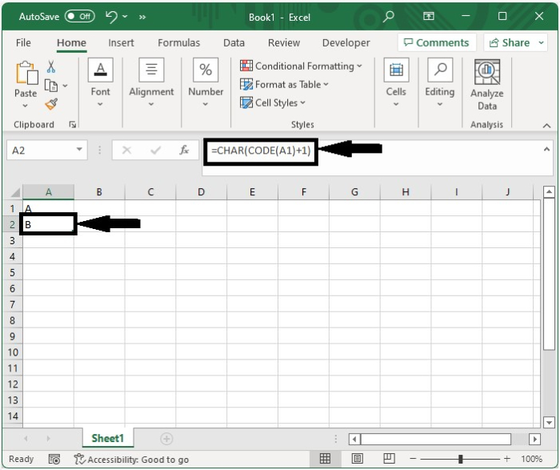Click the Copy icon
Screen dimensions: 560x470
click(51, 86)
